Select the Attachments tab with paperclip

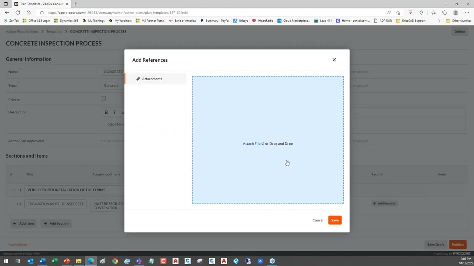coord(155,79)
